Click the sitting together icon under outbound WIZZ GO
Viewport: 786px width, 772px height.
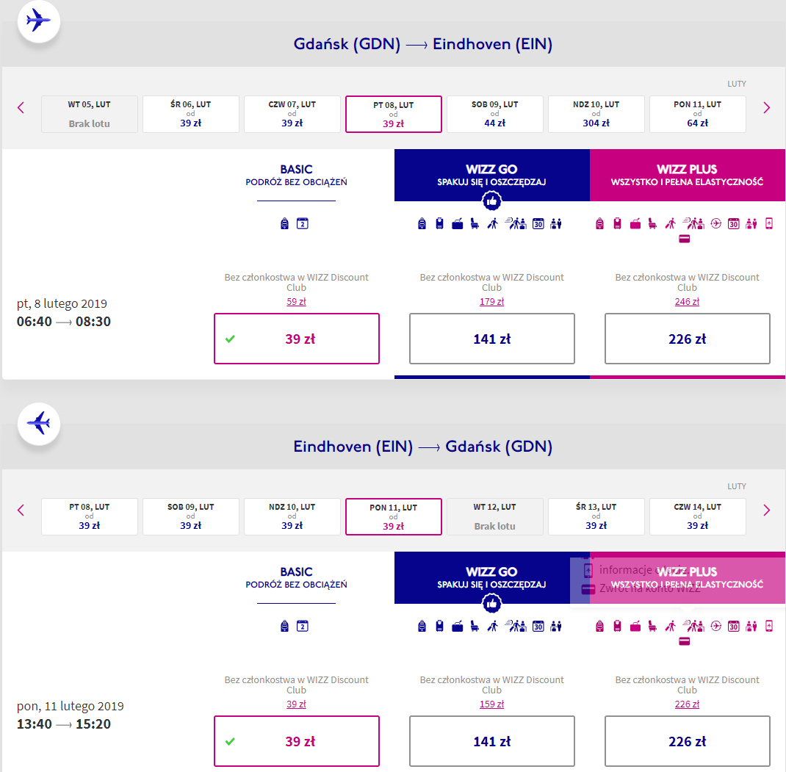click(x=556, y=223)
